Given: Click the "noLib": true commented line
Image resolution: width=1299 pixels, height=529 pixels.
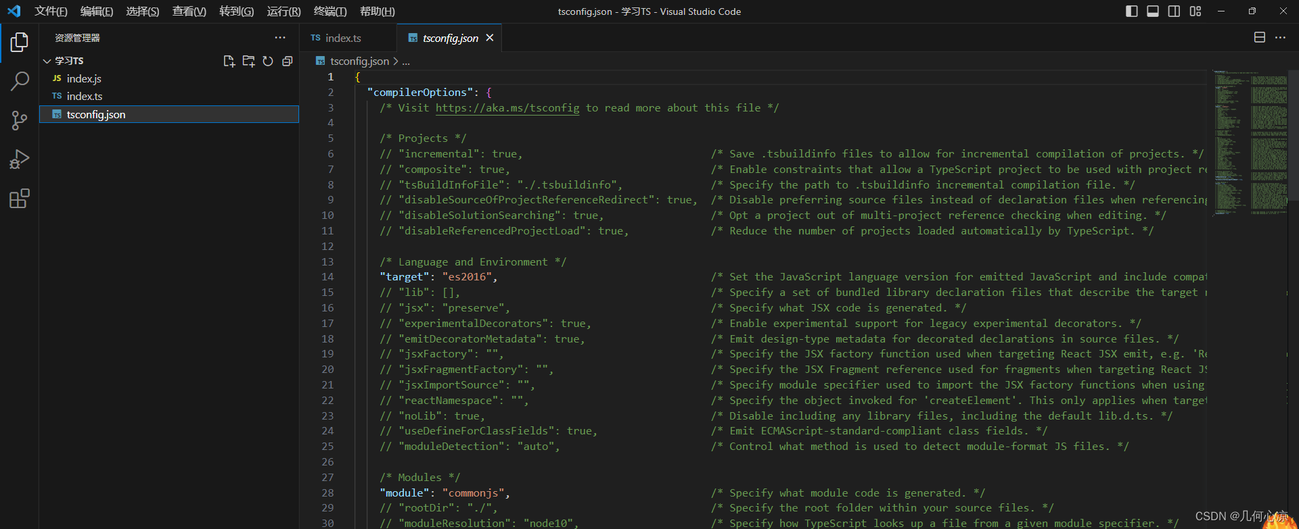Looking at the screenshot, I should pos(432,416).
